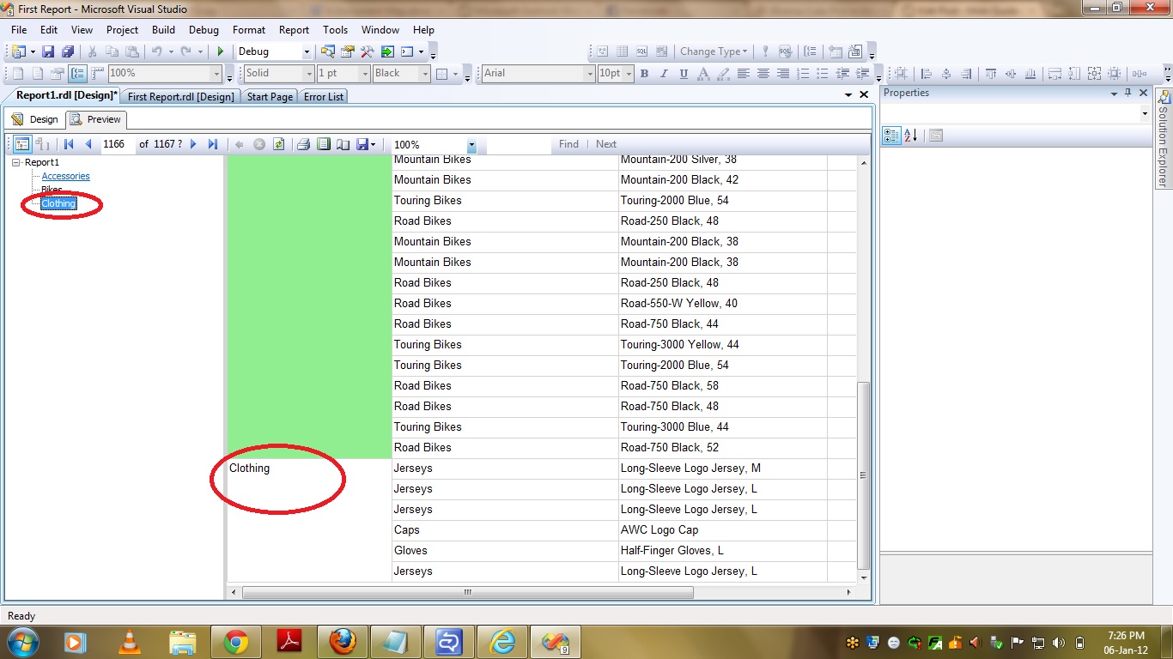Toggle Alphabetical sorting in Properties panel
Viewport: 1173px width, 659px height.
tap(911, 136)
